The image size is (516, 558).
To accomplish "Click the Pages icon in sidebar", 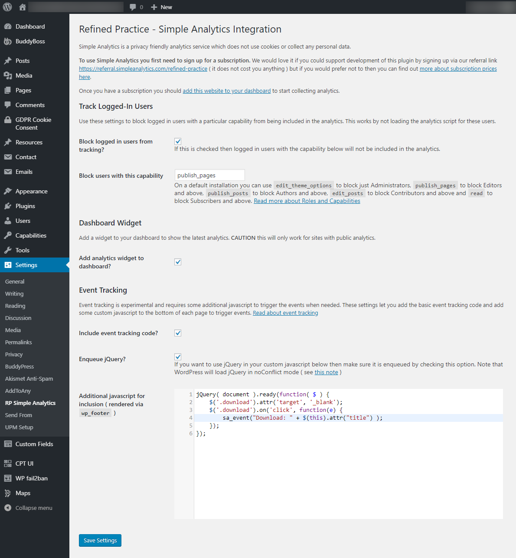I will coord(8,90).
